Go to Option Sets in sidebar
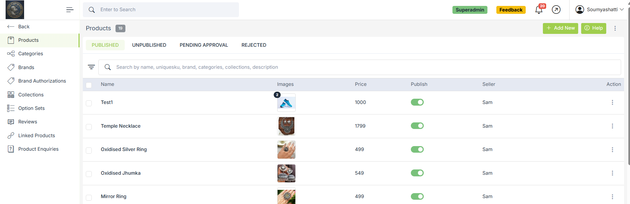The height and width of the screenshot is (204, 630). 31,108
